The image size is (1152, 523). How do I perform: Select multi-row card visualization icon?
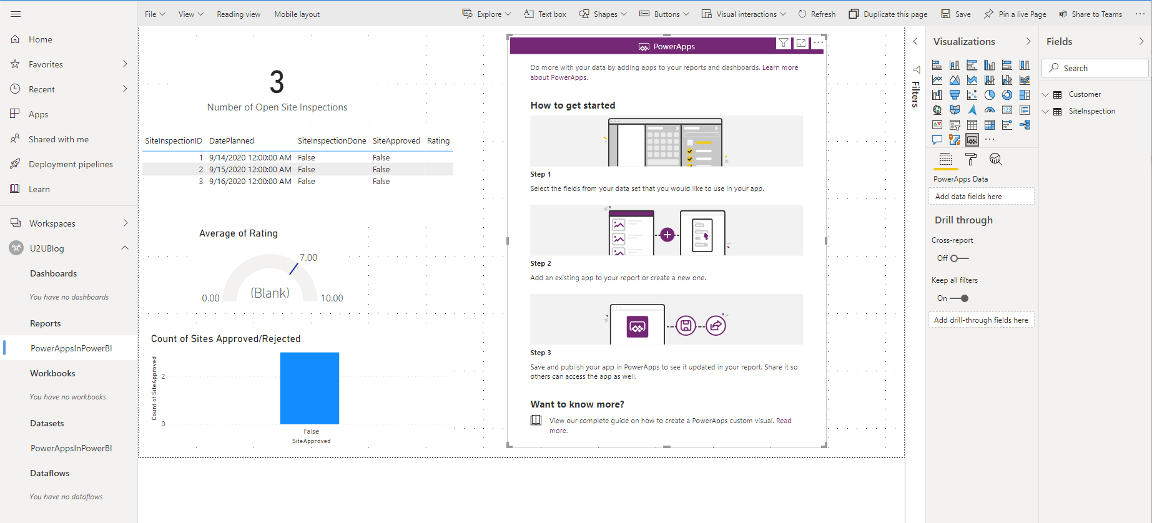tap(1025, 110)
